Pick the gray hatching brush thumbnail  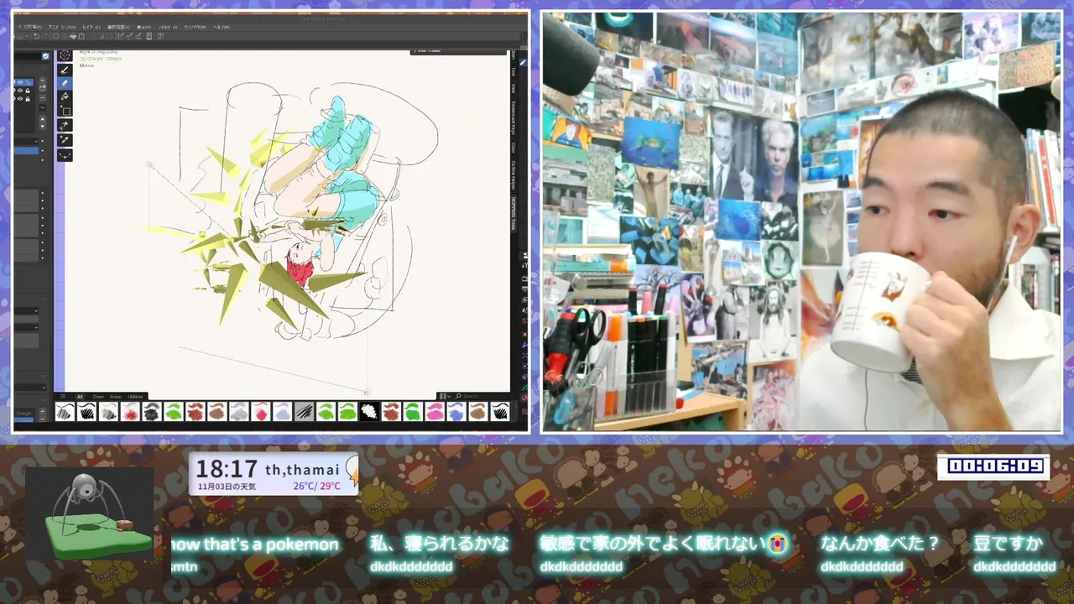tap(304, 411)
